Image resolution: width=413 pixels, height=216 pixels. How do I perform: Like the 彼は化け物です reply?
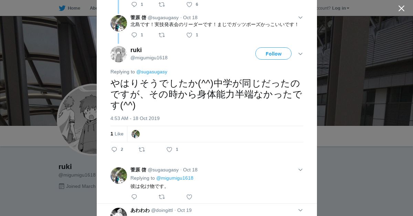[189, 197]
